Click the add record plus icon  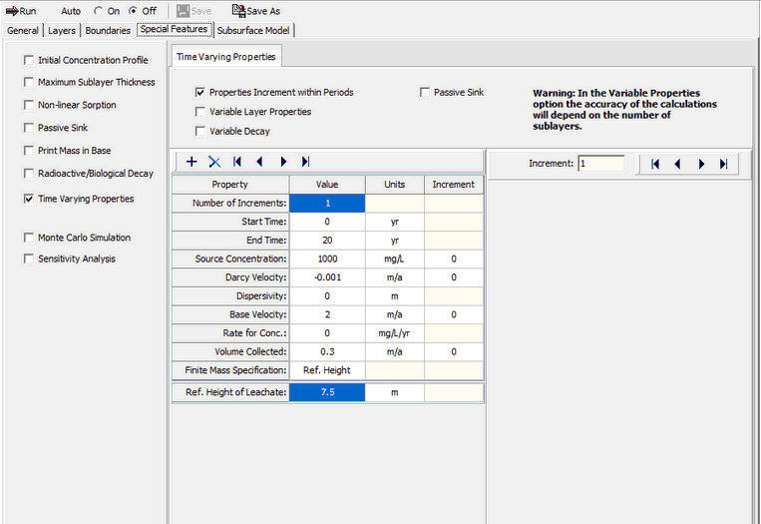coord(191,161)
